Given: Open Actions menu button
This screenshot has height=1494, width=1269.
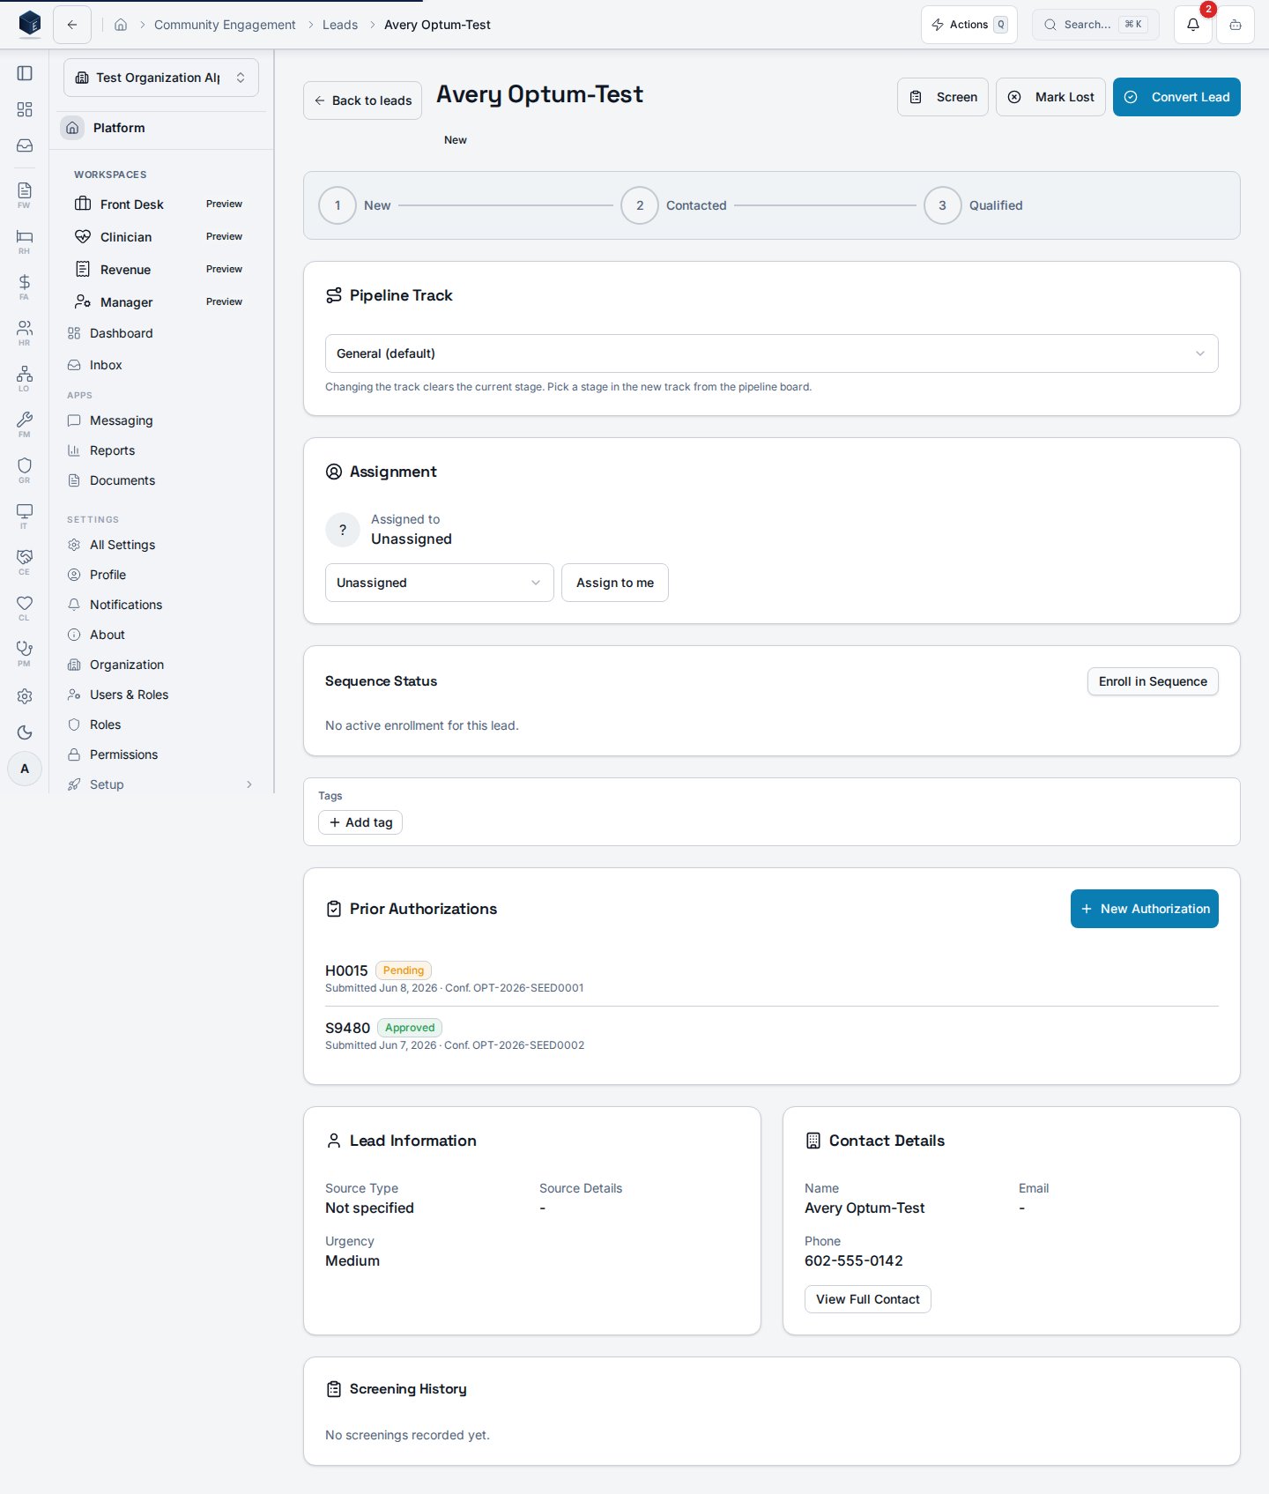Looking at the screenshot, I should 969,25.
